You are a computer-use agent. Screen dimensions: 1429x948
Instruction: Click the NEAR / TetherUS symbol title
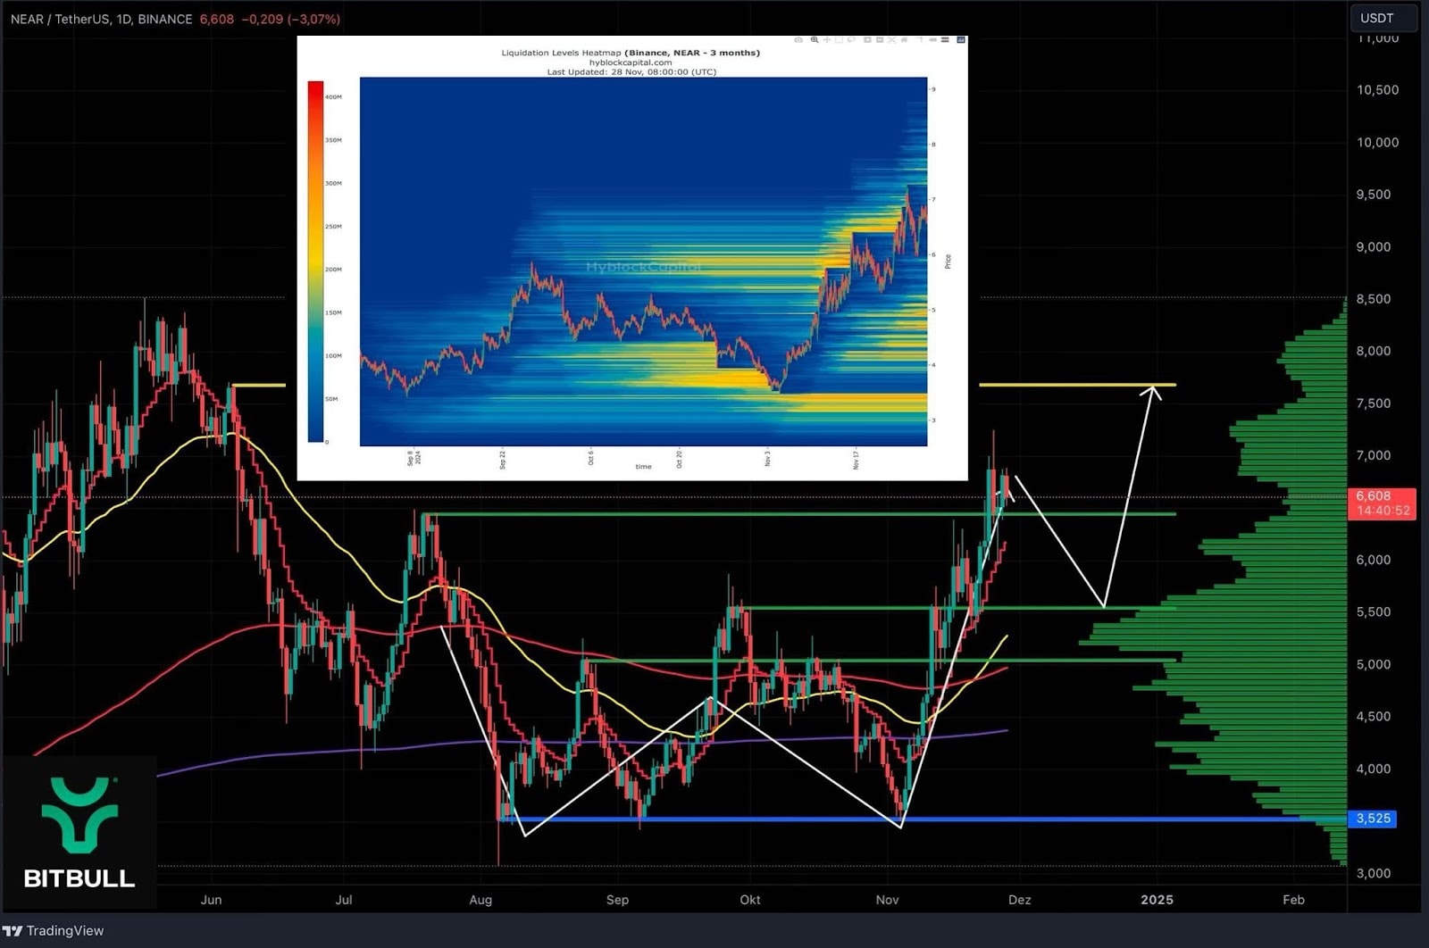59,19
